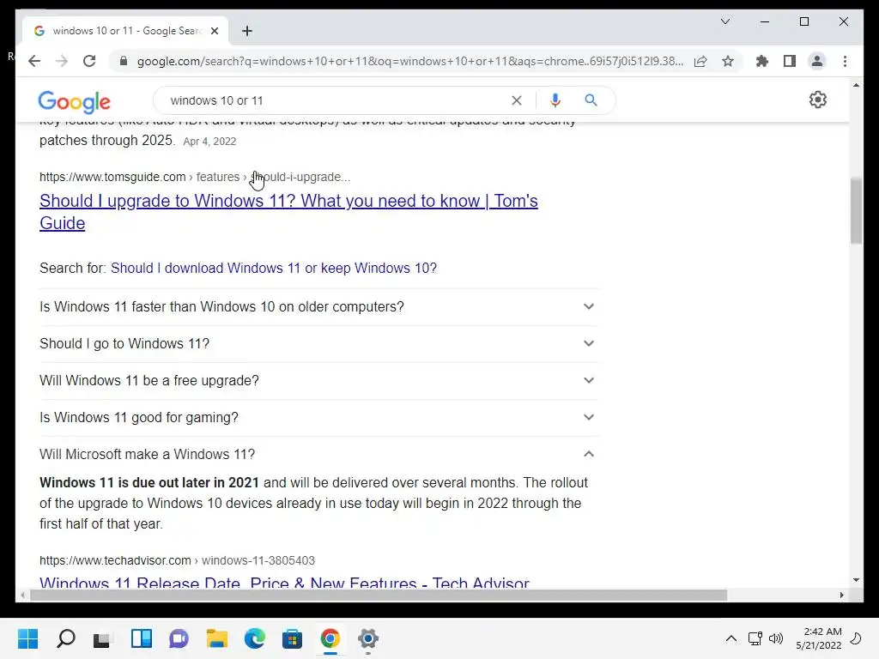Share this page from address bar
This screenshot has height=659, width=879.
click(x=700, y=61)
